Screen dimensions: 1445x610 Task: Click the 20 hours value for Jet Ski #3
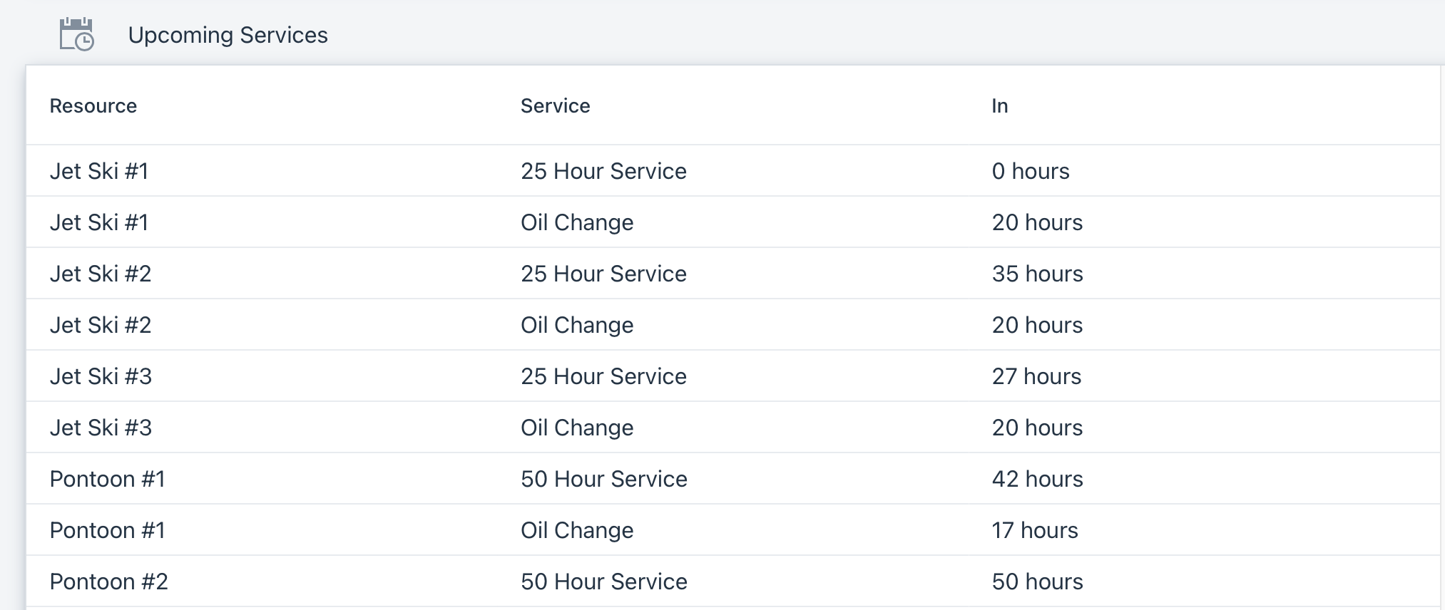pyautogui.click(x=1038, y=428)
